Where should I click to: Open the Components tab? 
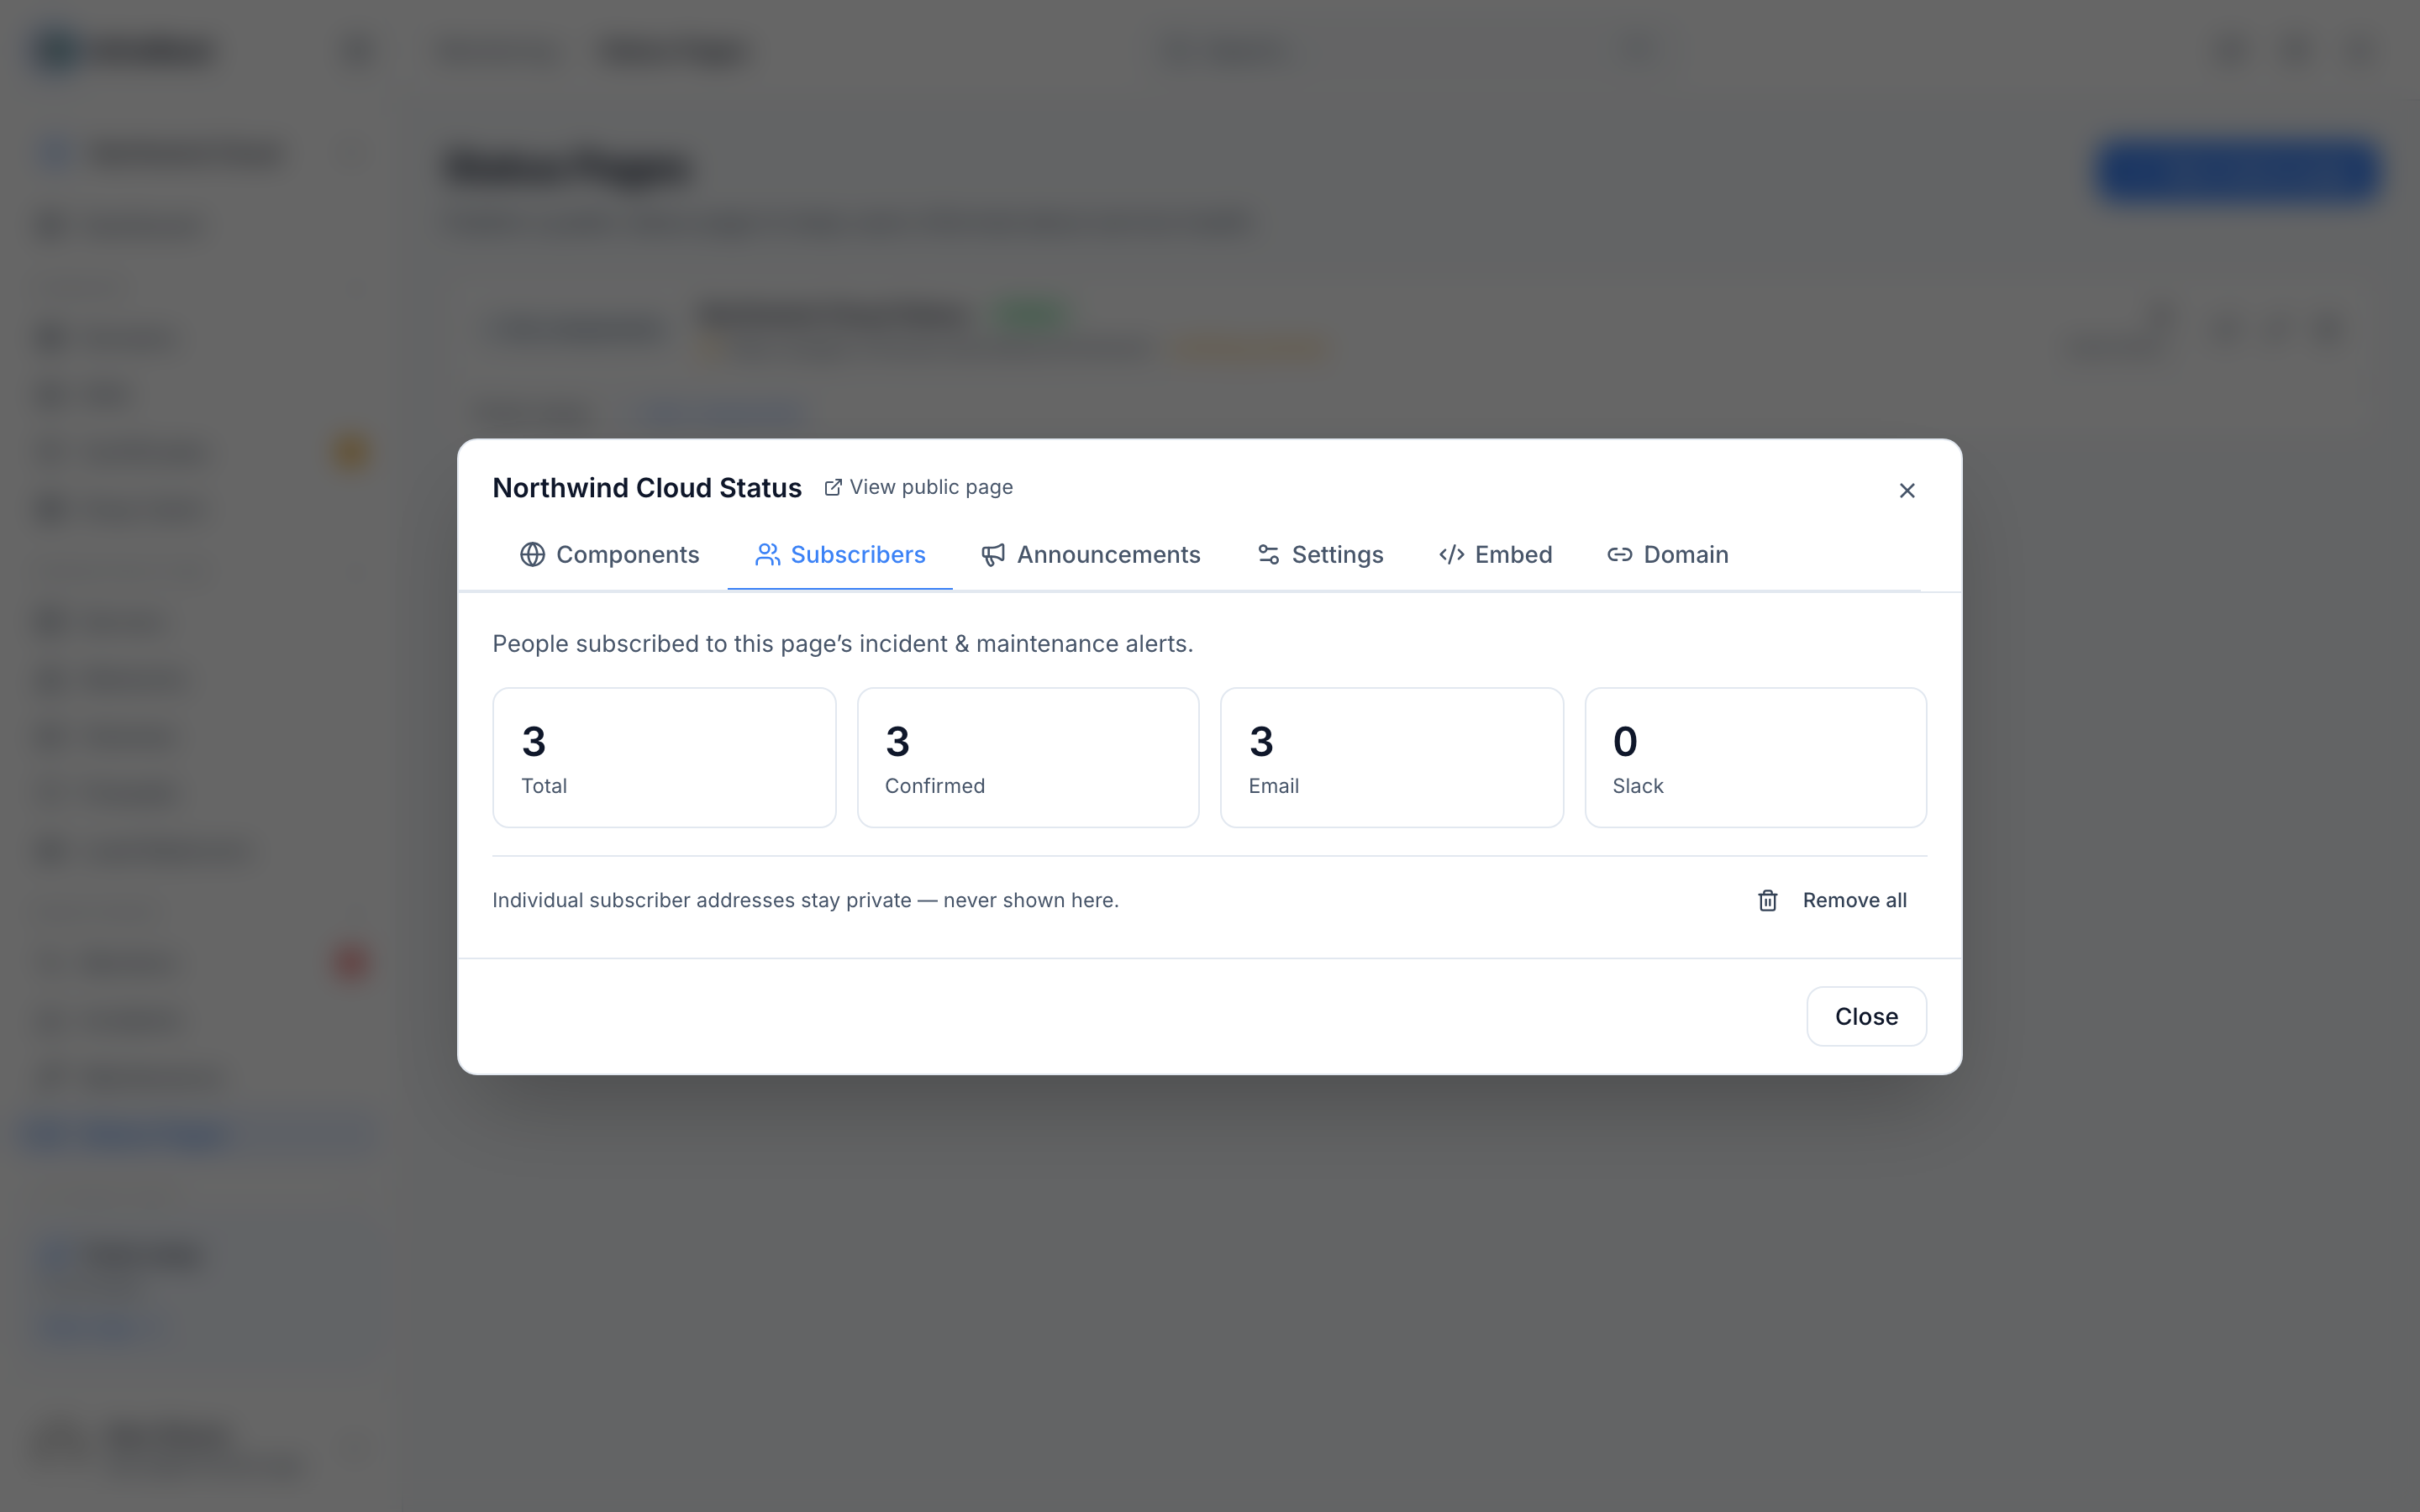[609, 555]
